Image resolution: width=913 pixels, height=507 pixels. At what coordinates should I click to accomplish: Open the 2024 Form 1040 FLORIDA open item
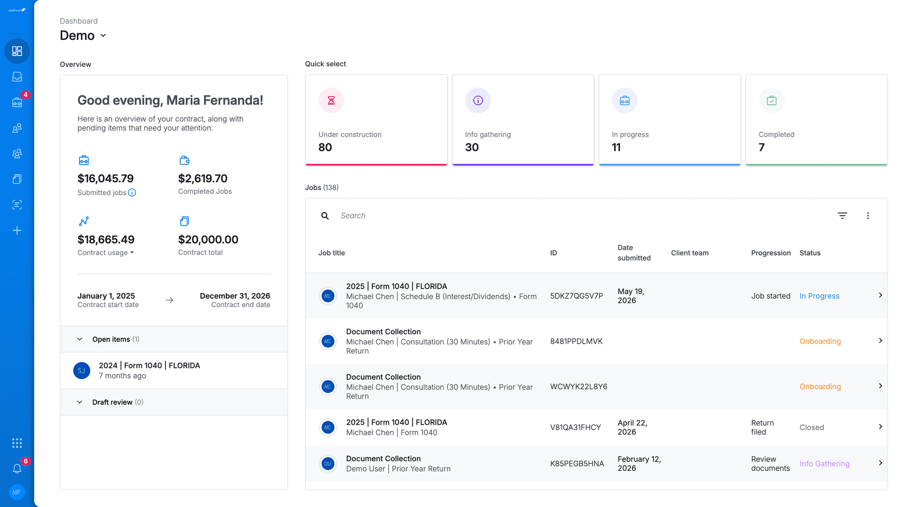(x=174, y=371)
